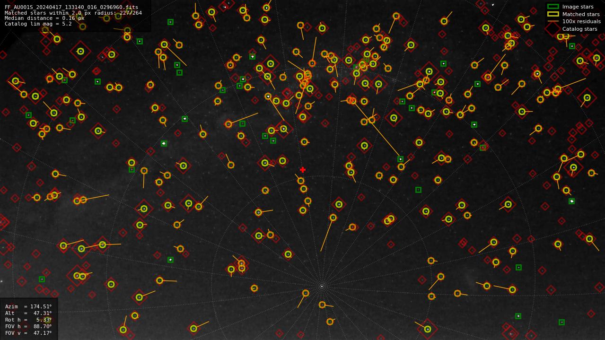
Task: Click the green Image stars legend square
Action: pyautogui.click(x=553, y=7)
